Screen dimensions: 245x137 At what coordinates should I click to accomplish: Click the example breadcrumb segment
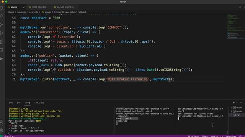point(34,12)
